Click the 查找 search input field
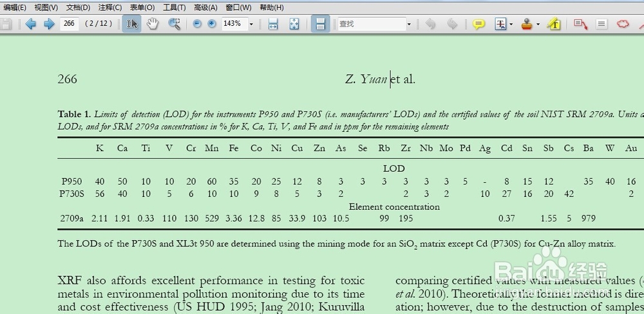Viewport: 644px width, 314px height. (372, 24)
